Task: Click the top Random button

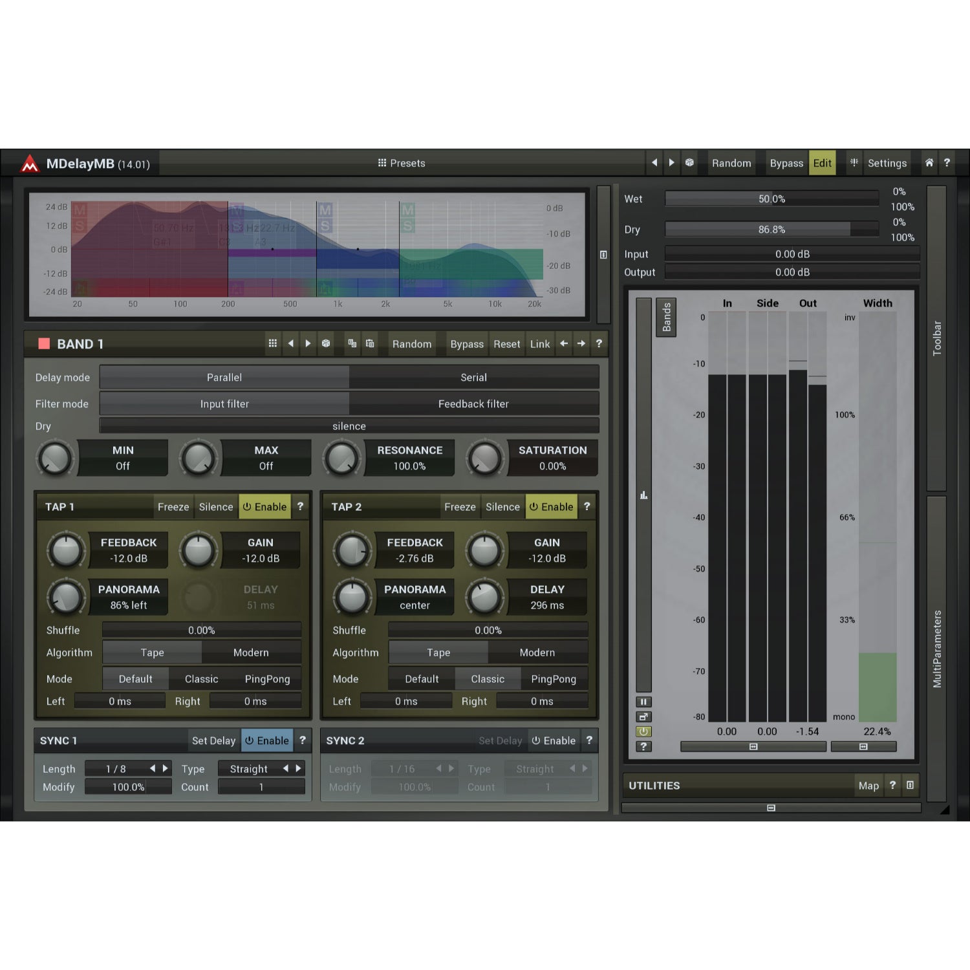Action: (x=731, y=163)
